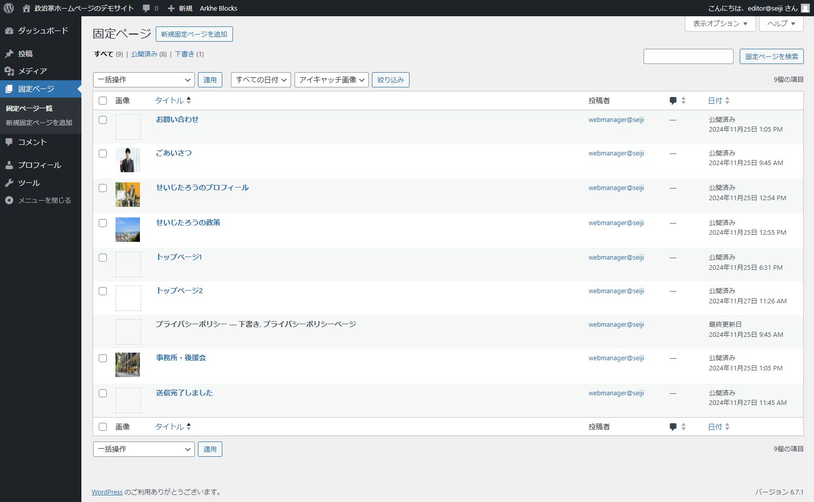Click the person icon next to プロフィール
The height and width of the screenshot is (502, 814).
coord(9,165)
